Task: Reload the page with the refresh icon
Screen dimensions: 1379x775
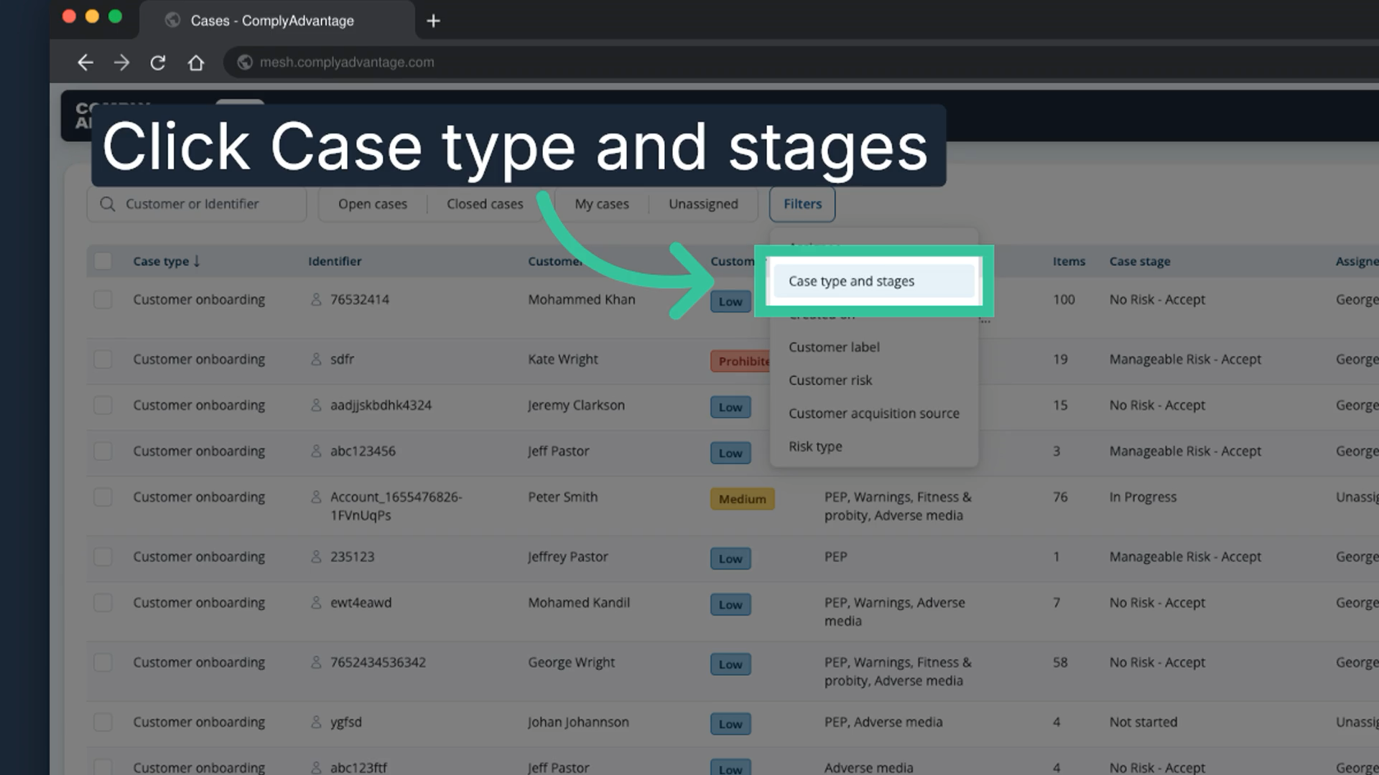Action: point(158,62)
